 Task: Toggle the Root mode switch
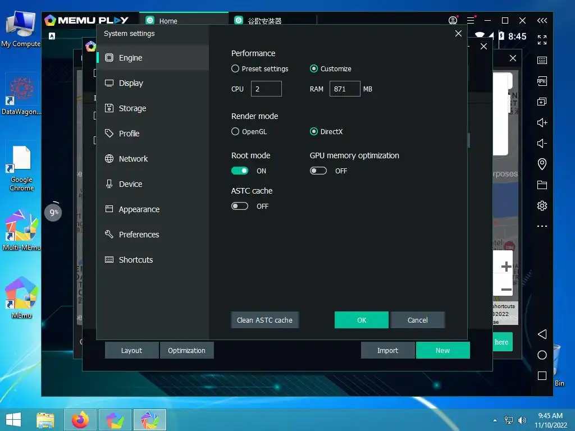coord(239,171)
